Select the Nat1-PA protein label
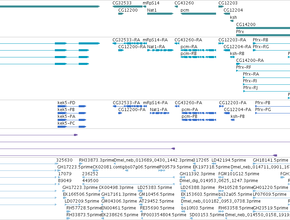This screenshot has width=290, height=220. [x=158, y=110]
